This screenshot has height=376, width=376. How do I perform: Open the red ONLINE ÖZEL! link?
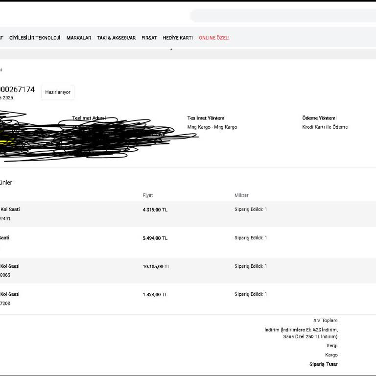click(x=214, y=38)
